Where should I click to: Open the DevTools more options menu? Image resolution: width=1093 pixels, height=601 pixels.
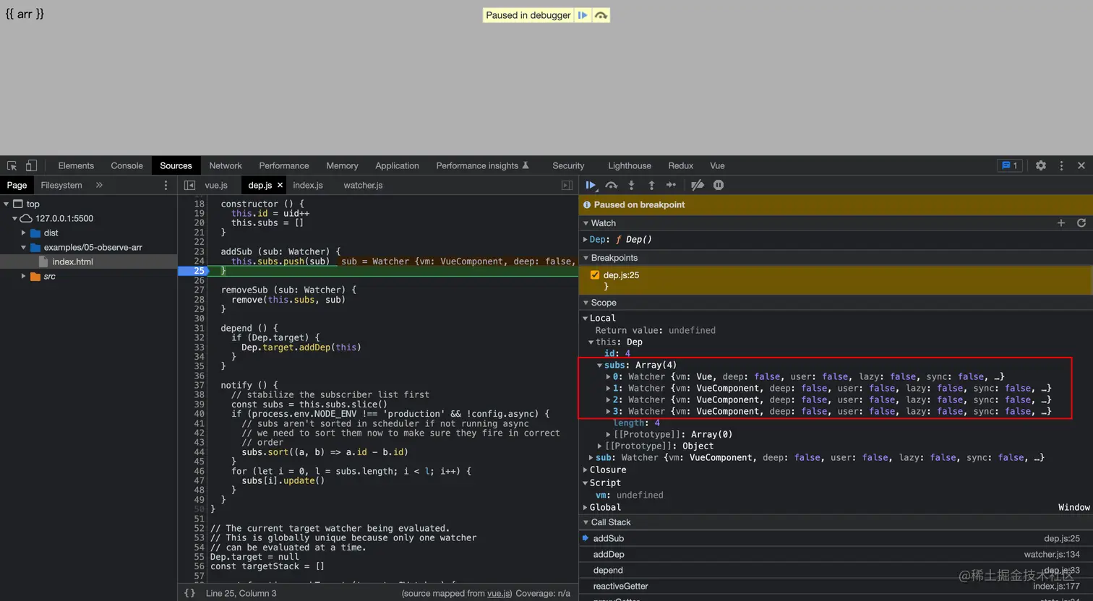click(x=1061, y=165)
